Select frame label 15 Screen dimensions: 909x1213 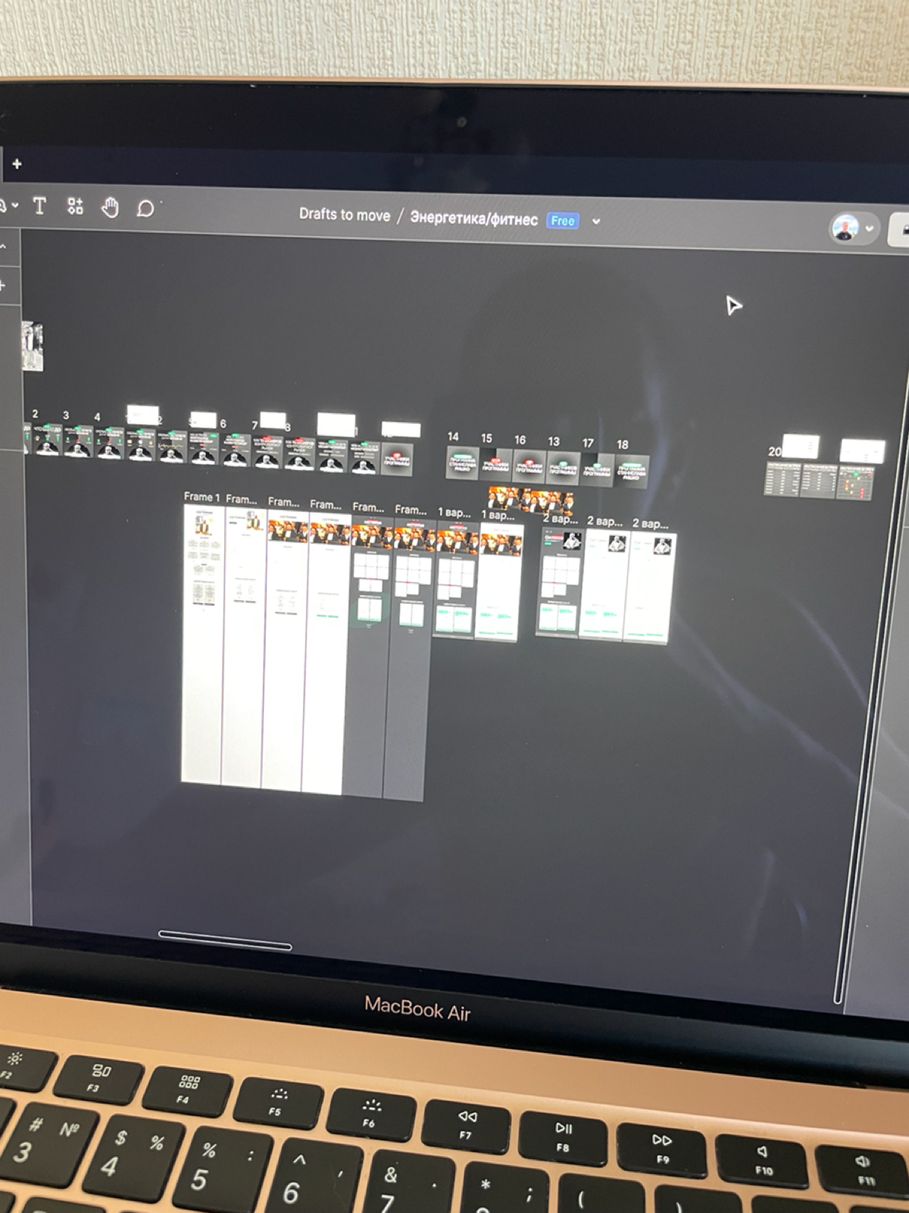486,438
